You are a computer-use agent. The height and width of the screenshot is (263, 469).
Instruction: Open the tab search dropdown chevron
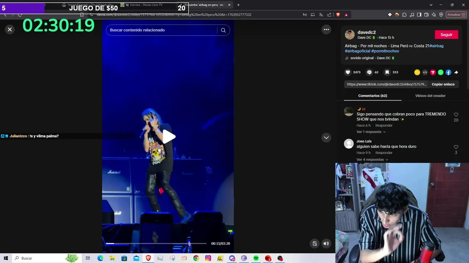pyautogui.click(x=431, y=5)
